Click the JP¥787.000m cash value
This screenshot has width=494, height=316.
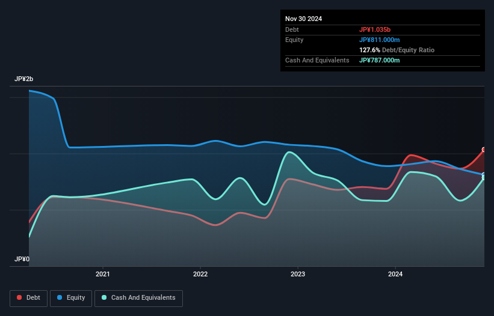pyautogui.click(x=379, y=60)
